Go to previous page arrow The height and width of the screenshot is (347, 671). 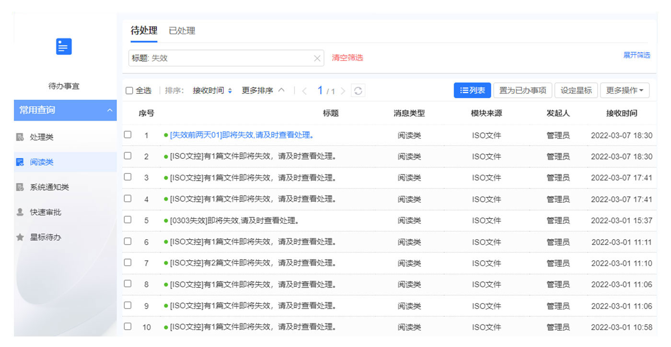[x=304, y=91]
